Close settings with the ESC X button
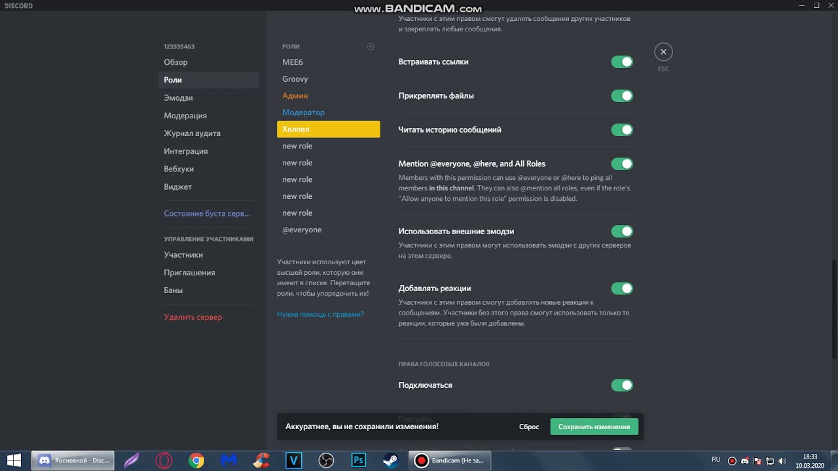 coord(663,52)
